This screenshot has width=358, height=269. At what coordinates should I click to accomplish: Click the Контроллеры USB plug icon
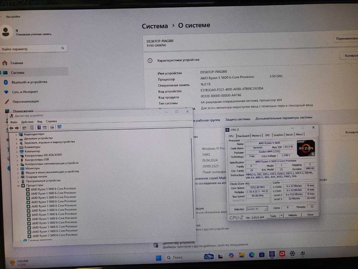(22, 160)
